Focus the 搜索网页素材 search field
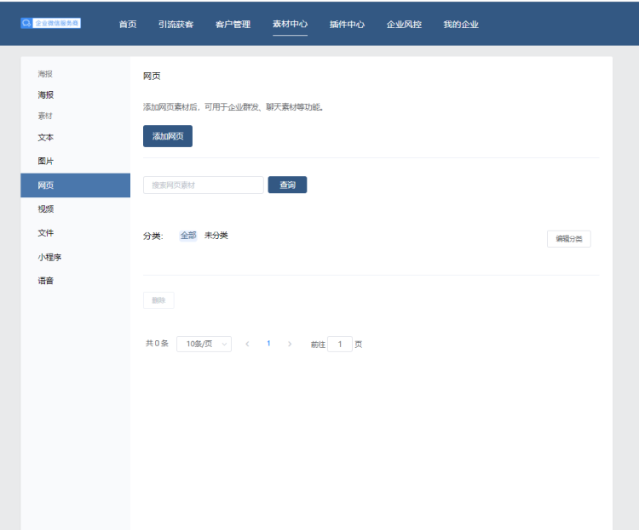Image resolution: width=639 pixels, height=530 pixels. pyautogui.click(x=203, y=185)
